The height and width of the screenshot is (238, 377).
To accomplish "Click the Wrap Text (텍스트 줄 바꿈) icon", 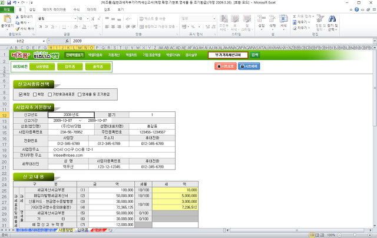I will (x=141, y=19).
